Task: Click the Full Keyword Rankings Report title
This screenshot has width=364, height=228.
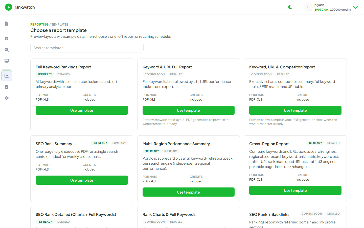Action: [63, 67]
